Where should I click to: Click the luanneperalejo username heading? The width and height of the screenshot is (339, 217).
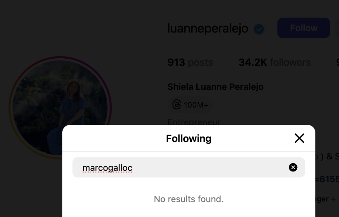pyautogui.click(x=208, y=28)
